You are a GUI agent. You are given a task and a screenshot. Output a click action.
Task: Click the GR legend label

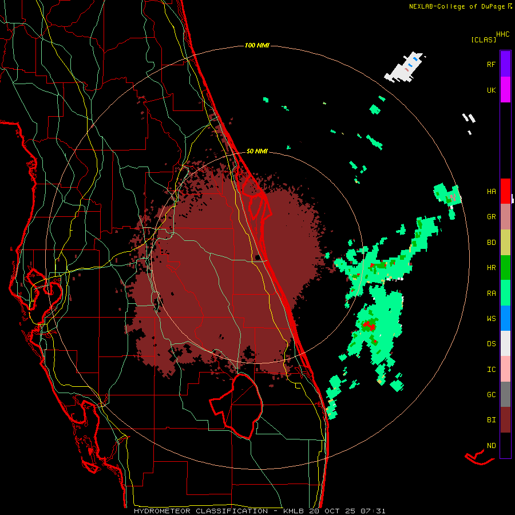click(491, 217)
